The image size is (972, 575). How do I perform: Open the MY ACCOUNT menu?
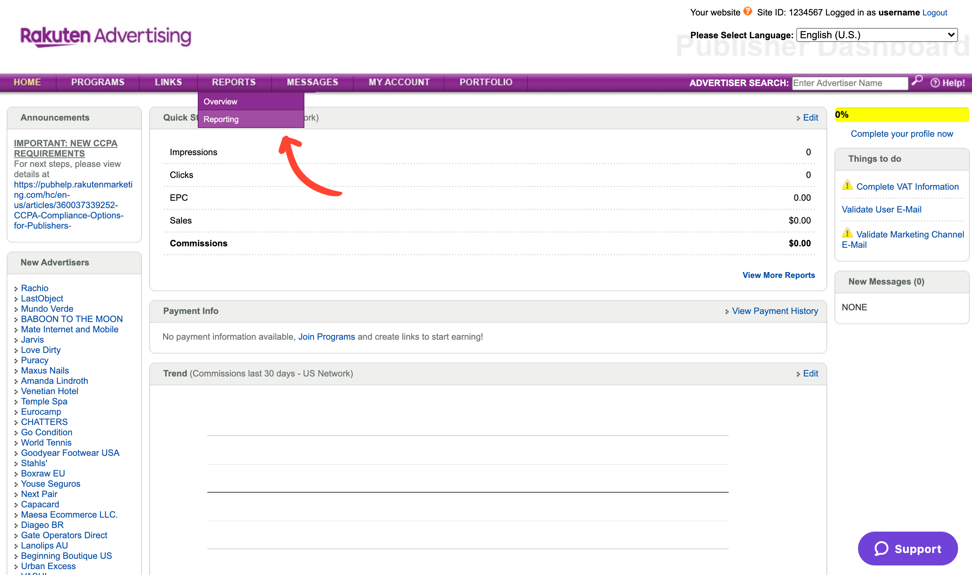399,82
